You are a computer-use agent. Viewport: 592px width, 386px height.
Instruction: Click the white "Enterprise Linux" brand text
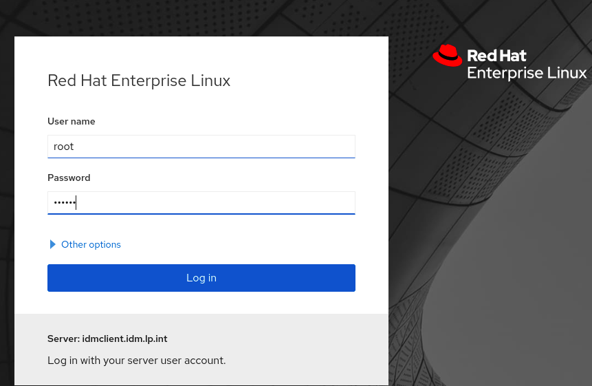pyautogui.click(x=527, y=73)
